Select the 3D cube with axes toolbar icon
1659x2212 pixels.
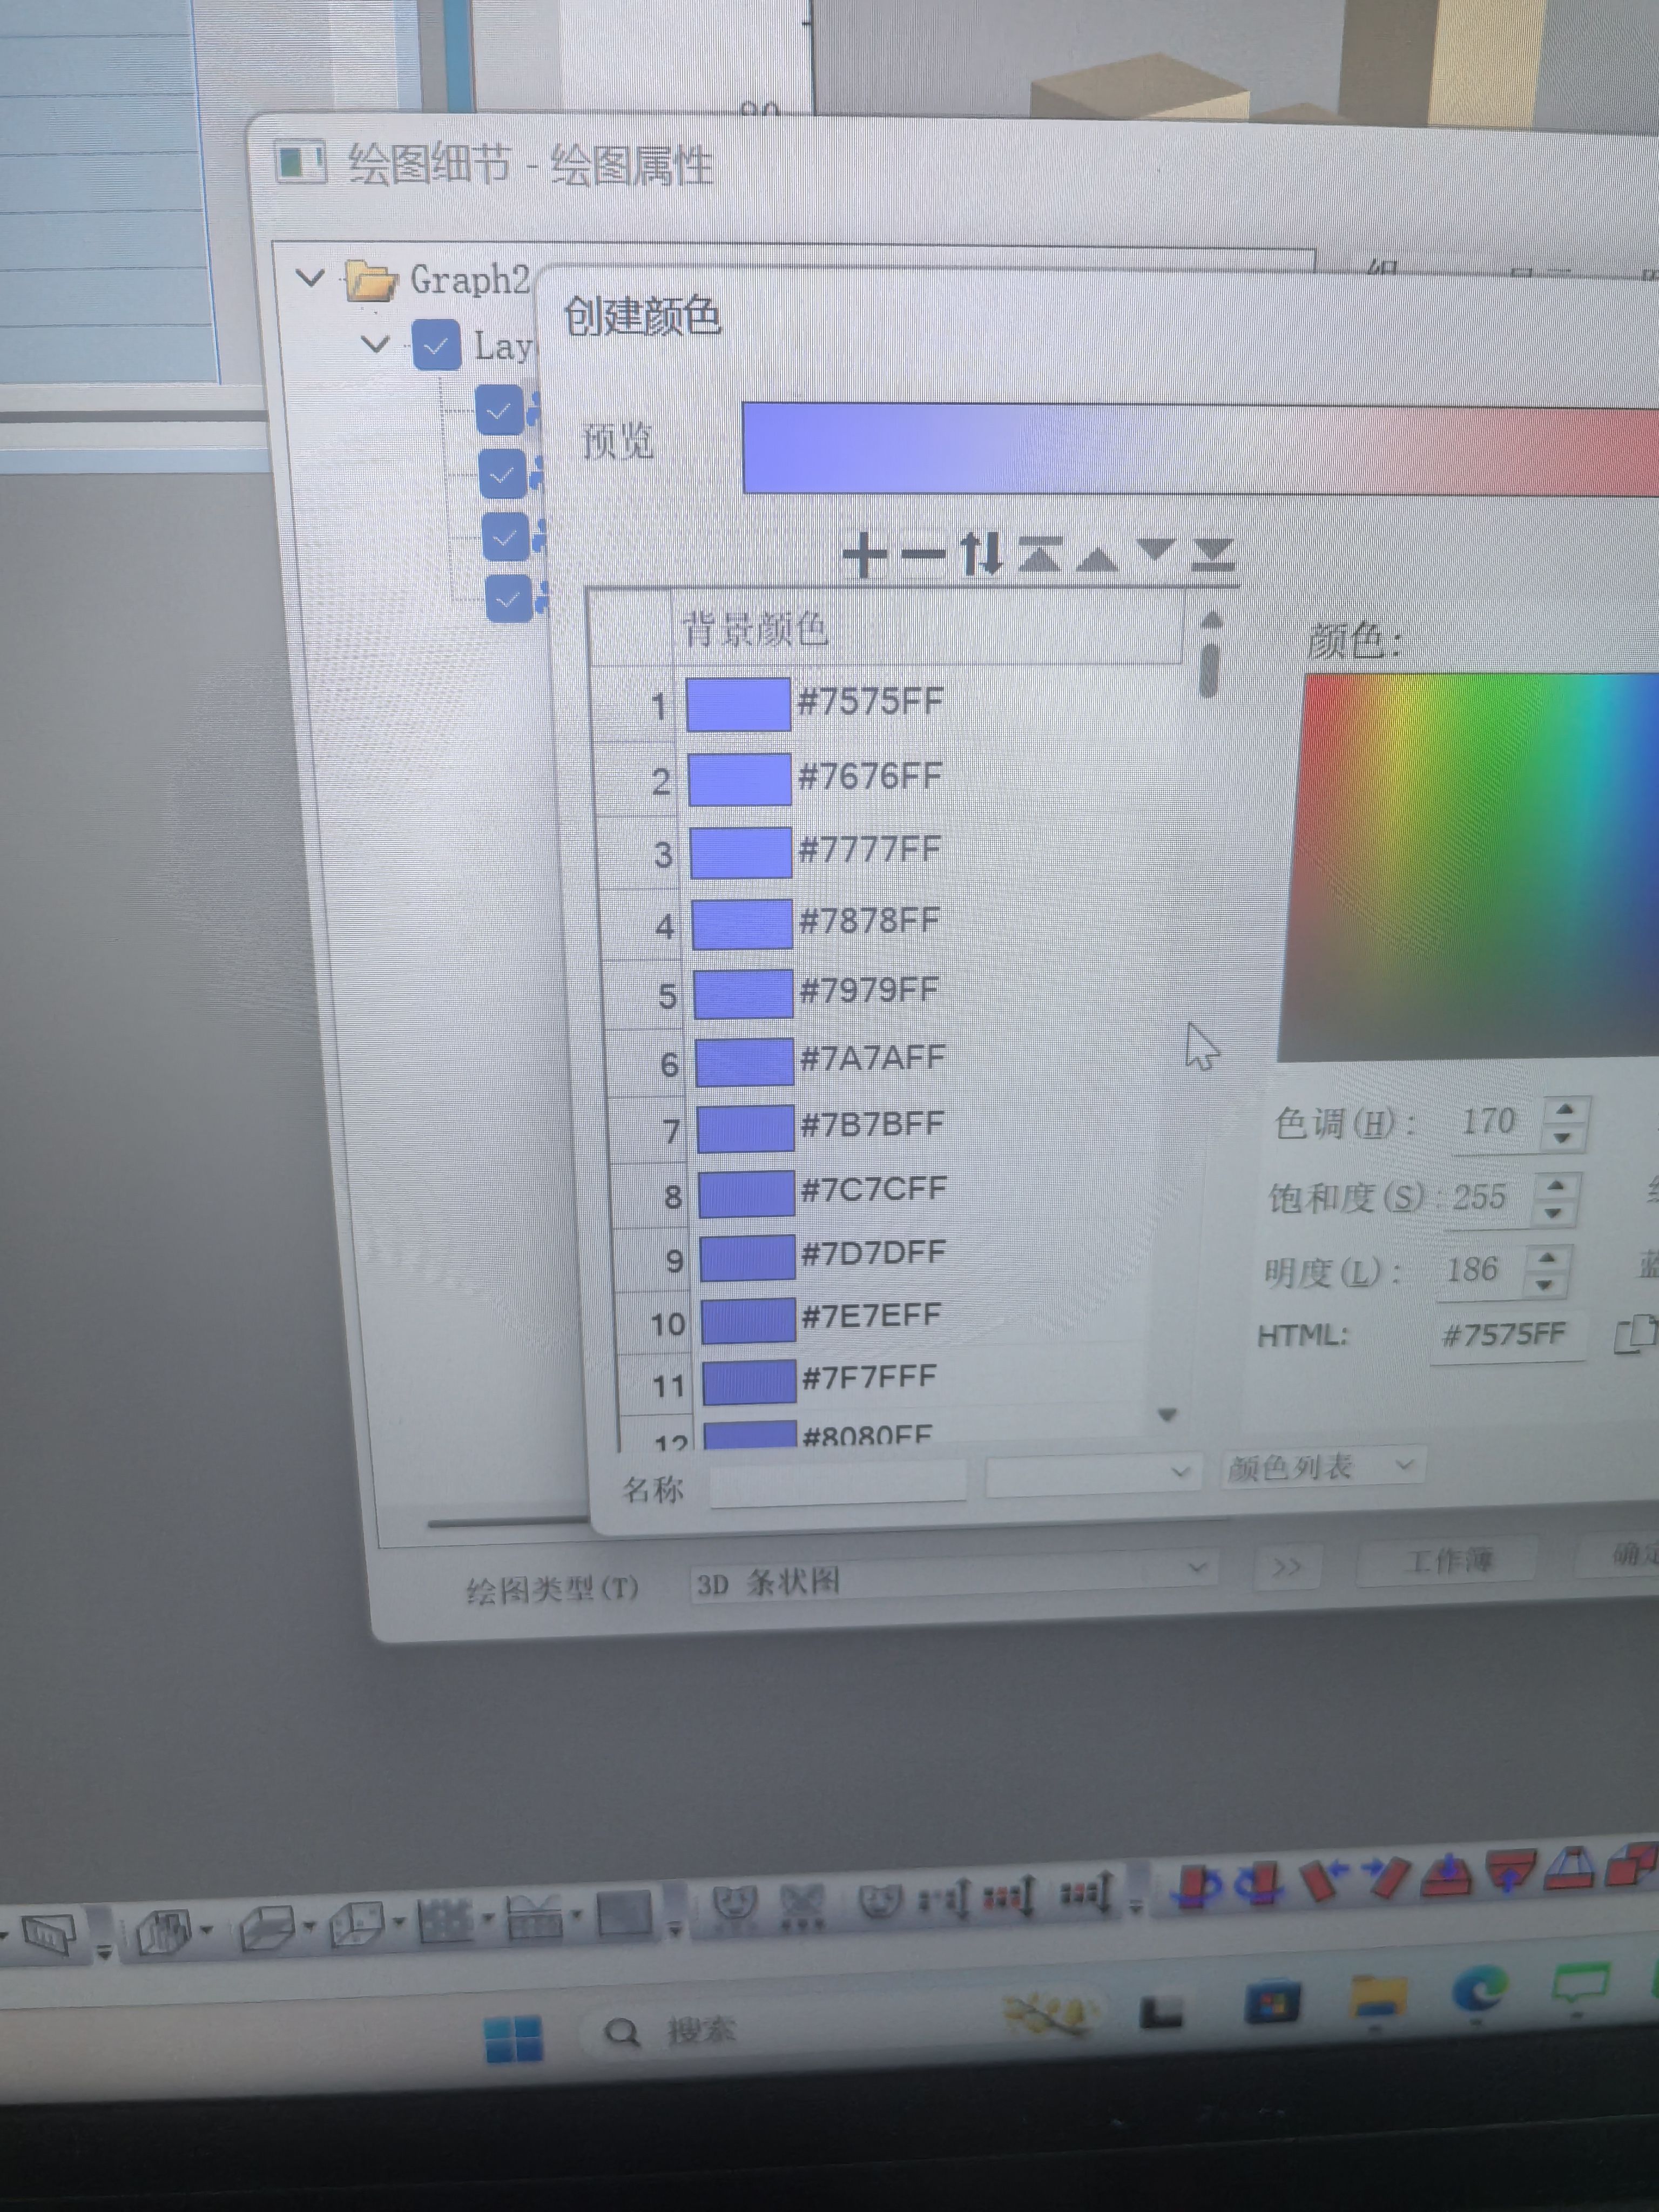[x=357, y=1924]
